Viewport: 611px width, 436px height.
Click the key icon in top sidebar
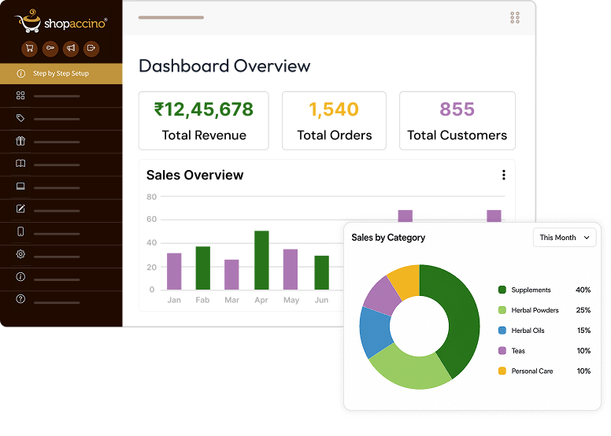click(x=50, y=49)
